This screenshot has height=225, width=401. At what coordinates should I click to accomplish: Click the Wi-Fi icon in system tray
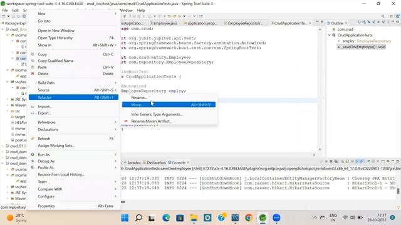tap(345, 217)
